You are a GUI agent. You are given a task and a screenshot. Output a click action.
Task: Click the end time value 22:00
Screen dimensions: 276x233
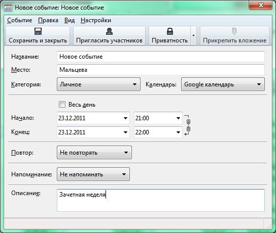coord(142,132)
